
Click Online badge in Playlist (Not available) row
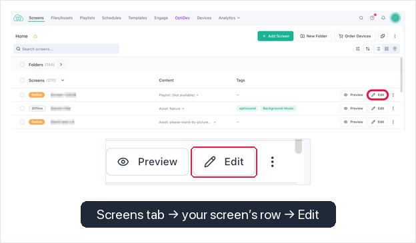point(37,95)
